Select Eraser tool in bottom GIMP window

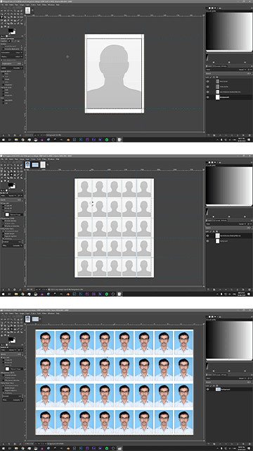[x=1, y=332]
